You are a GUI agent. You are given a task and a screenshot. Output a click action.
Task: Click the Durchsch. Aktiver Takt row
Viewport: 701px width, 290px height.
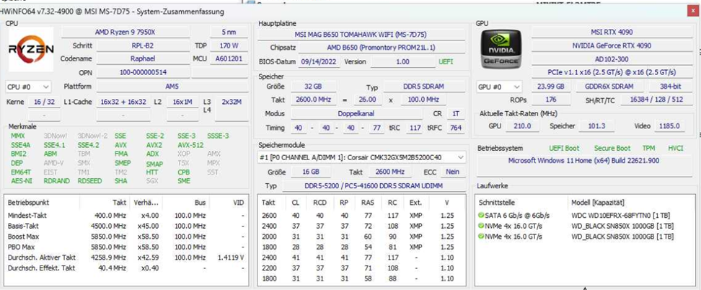125,258
